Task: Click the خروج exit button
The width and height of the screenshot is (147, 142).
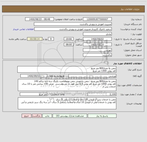Action: [x=27, y=116]
